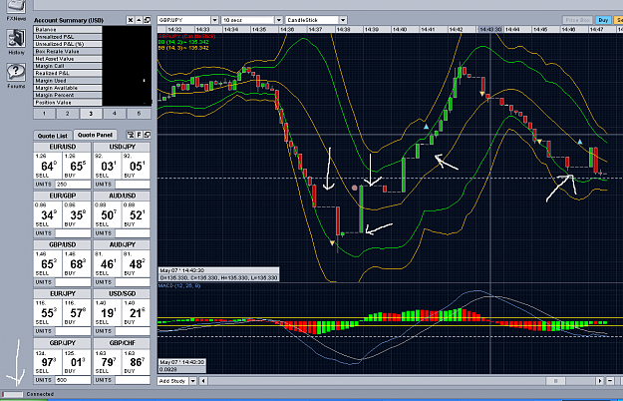Select the Net Asset Value row
The height and width of the screenshot is (401, 623).
68,59
